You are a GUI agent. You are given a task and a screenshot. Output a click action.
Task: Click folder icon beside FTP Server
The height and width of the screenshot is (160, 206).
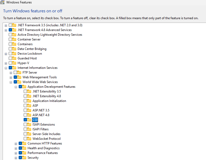tap(19, 73)
